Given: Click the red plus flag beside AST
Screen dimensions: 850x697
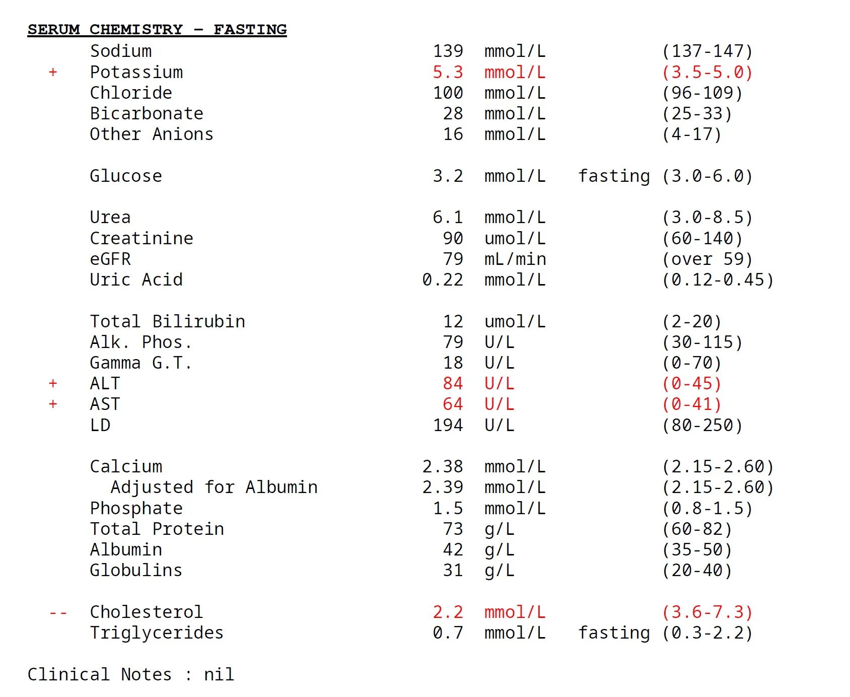Looking at the screenshot, I should (53, 404).
